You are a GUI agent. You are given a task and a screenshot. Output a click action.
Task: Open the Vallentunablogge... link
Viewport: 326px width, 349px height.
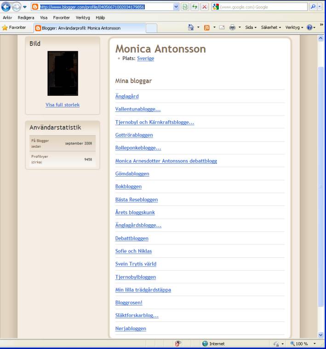point(138,109)
